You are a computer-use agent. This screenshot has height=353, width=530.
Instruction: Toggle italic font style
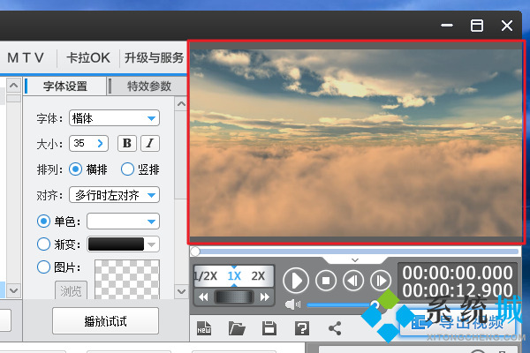pyautogui.click(x=150, y=143)
